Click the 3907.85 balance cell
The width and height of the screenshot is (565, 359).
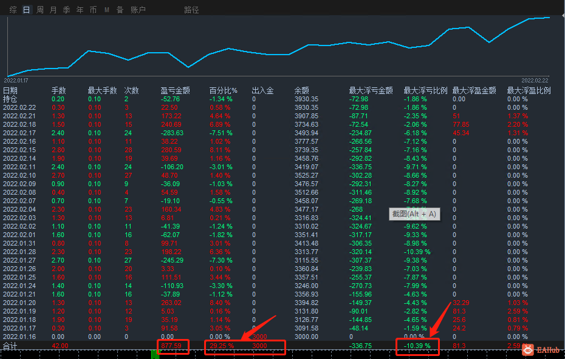[306, 116]
